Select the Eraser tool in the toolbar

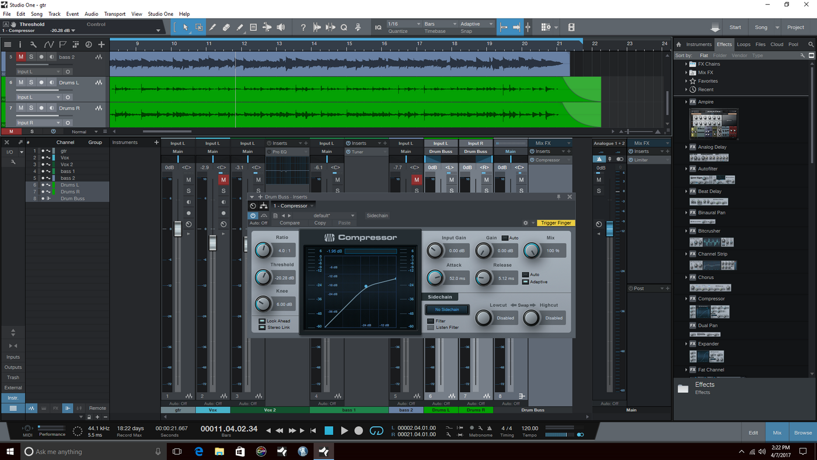coord(226,27)
